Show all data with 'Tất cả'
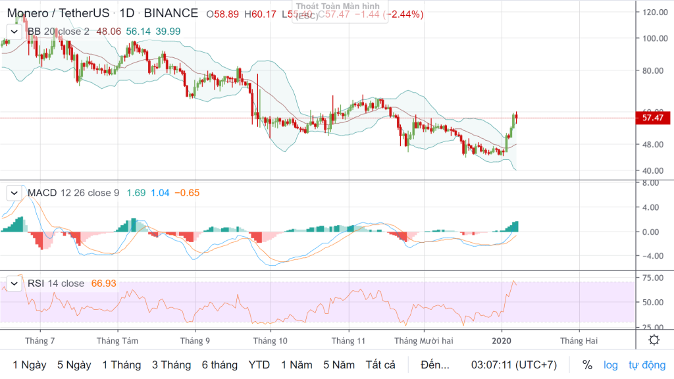The height and width of the screenshot is (379, 674). tap(380, 365)
